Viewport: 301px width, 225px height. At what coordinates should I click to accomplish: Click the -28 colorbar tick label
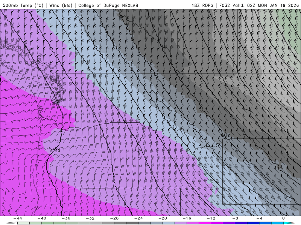pos(114,218)
